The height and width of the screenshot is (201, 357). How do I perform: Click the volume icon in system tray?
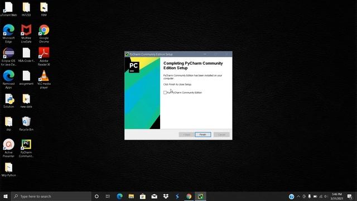tap(326, 197)
